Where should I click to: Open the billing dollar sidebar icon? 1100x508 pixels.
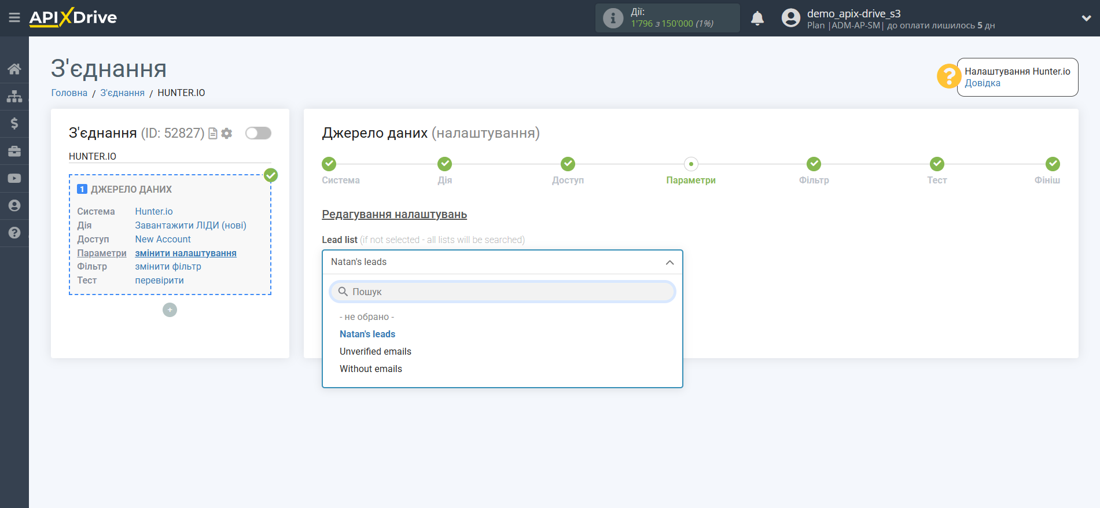(x=14, y=123)
